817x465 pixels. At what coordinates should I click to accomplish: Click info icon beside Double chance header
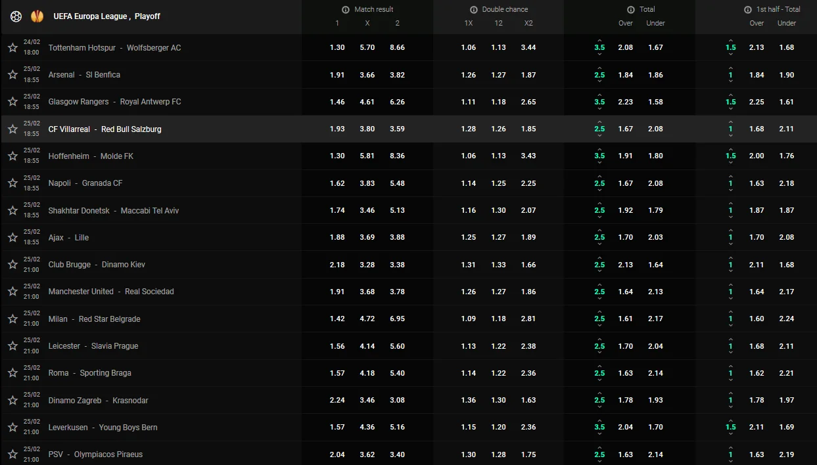[473, 10]
